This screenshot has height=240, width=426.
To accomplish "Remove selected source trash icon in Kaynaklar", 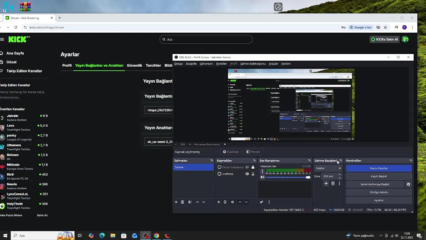I will coord(225,202).
